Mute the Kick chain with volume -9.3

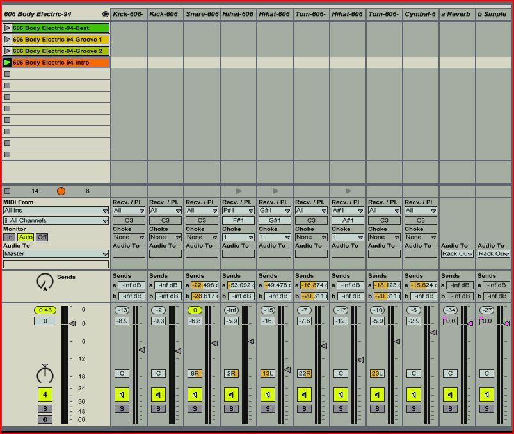(x=158, y=395)
